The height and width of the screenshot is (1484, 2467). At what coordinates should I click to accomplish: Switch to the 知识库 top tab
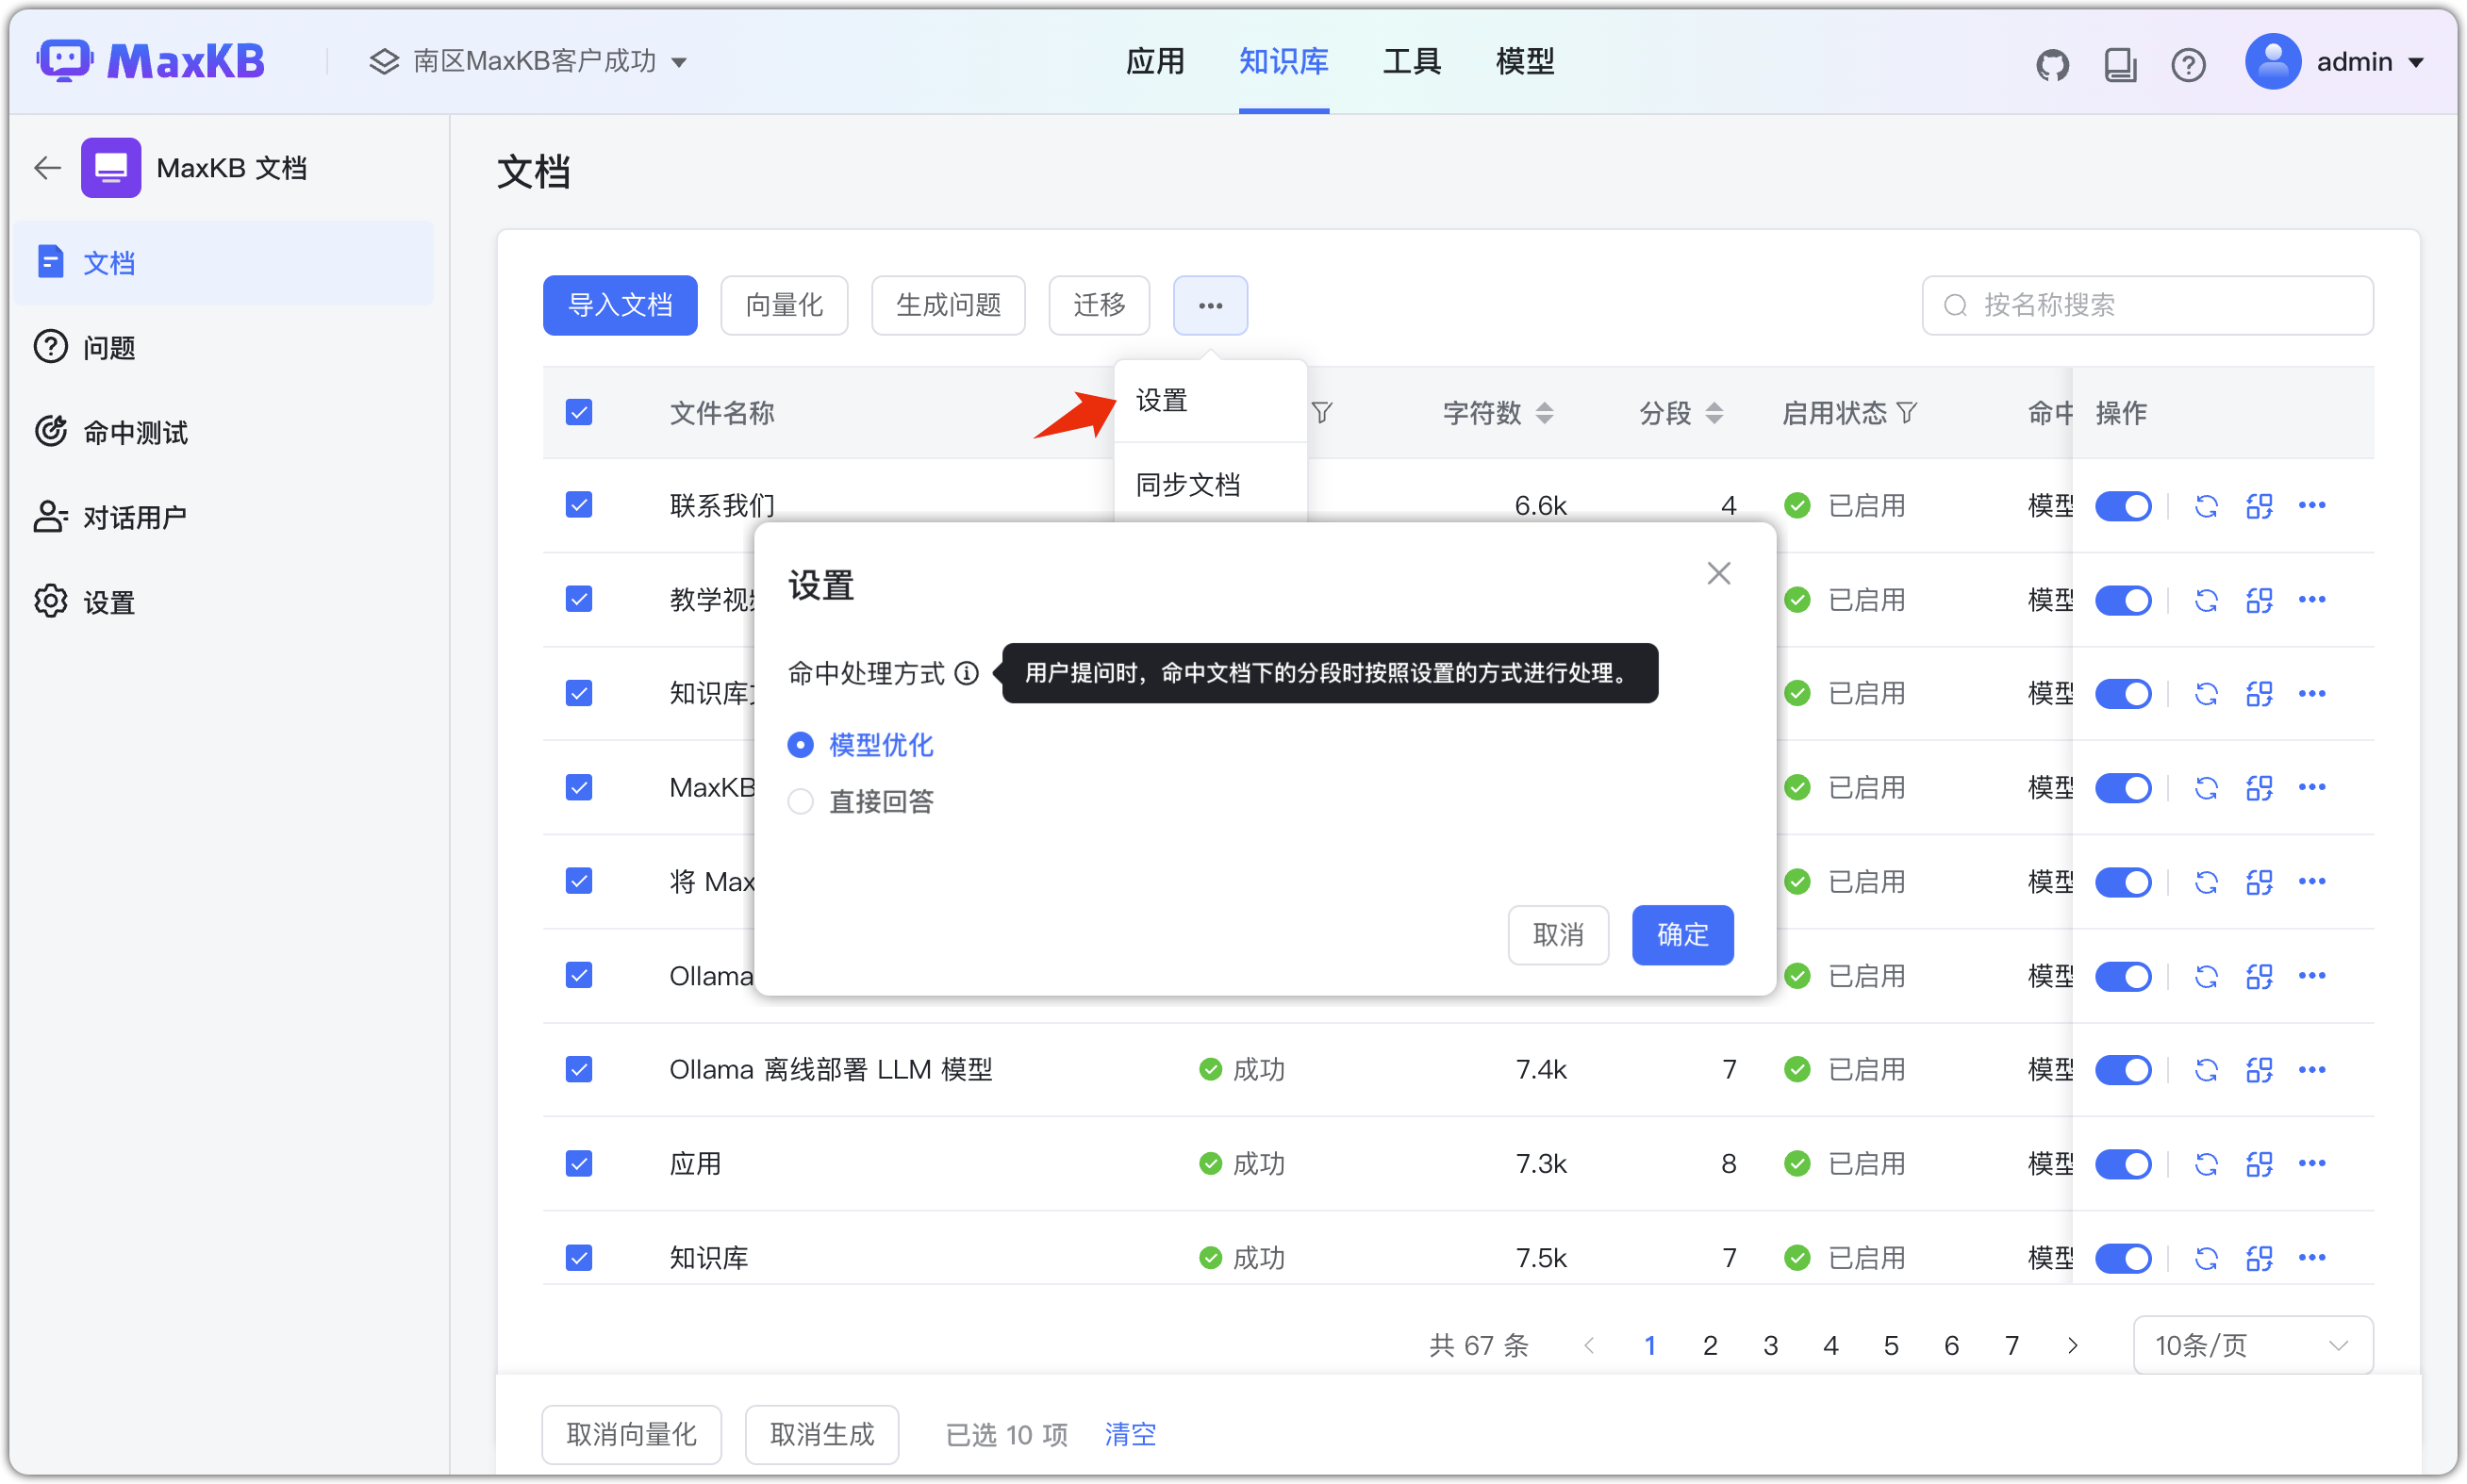tap(1283, 62)
